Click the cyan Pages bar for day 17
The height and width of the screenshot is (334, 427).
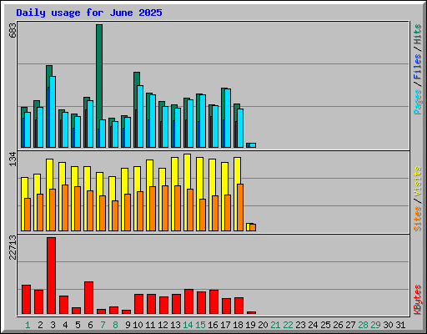click(228, 118)
